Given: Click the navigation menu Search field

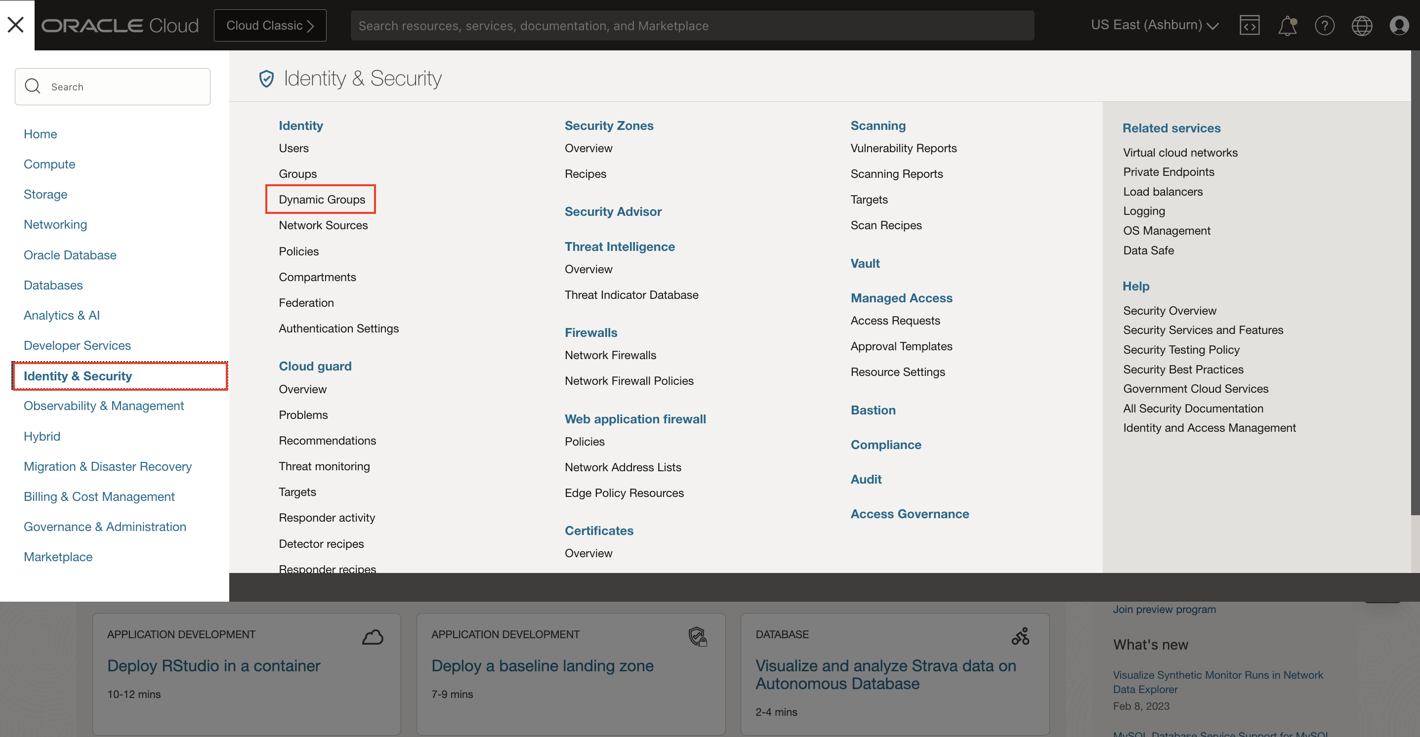Looking at the screenshot, I should (x=113, y=86).
